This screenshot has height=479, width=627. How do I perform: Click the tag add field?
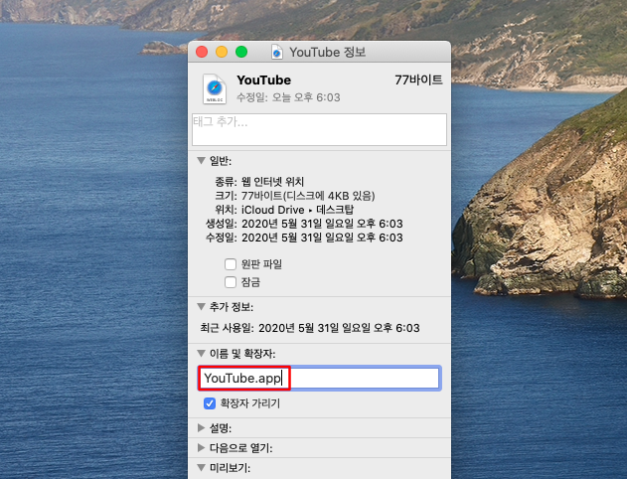(319, 129)
